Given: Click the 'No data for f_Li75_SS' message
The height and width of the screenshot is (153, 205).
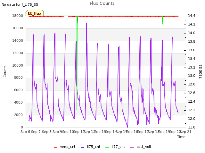Looking at the screenshot, I should 20,4.
